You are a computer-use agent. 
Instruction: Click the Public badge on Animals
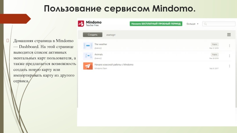(x=214, y=55)
